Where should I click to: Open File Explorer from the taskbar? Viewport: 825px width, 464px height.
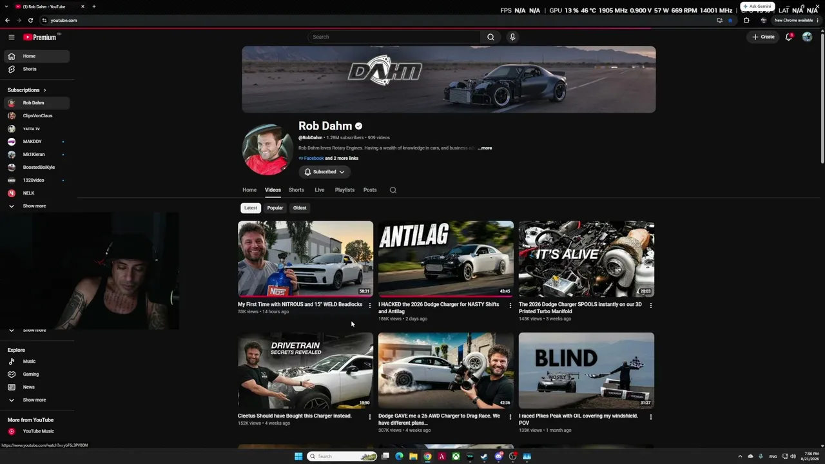point(413,456)
